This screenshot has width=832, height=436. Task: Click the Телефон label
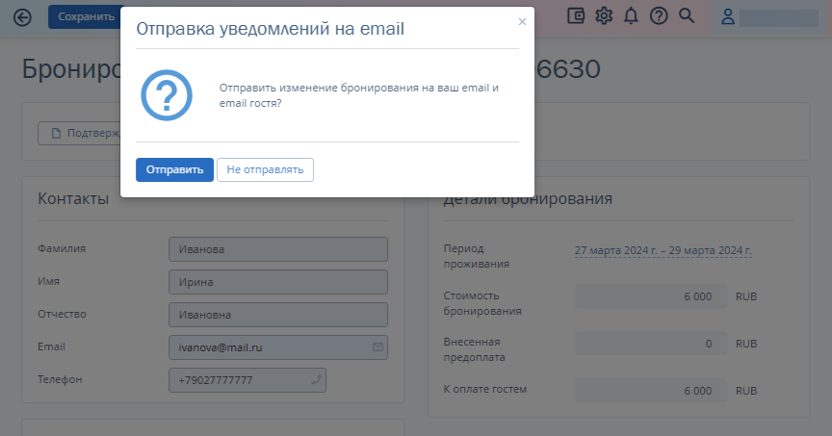point(60,380)
